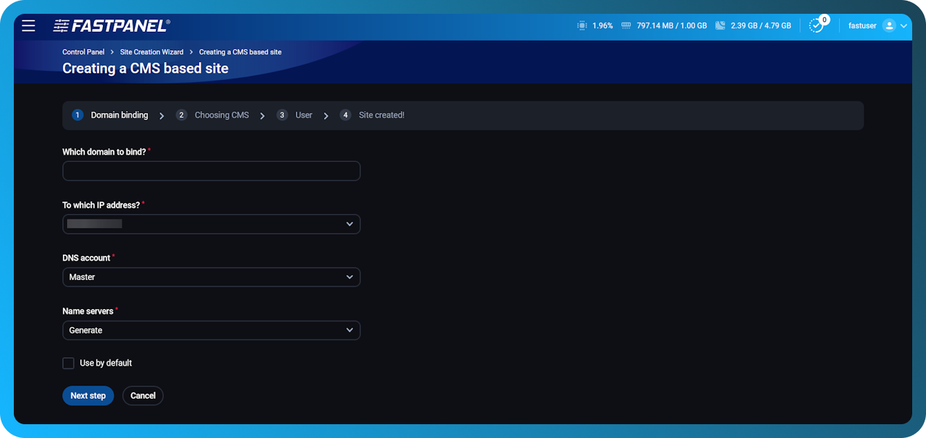926x438 pixels.
Task: Navigate to Control Panel breadcrumb
Action: click(x=83, y=51)
